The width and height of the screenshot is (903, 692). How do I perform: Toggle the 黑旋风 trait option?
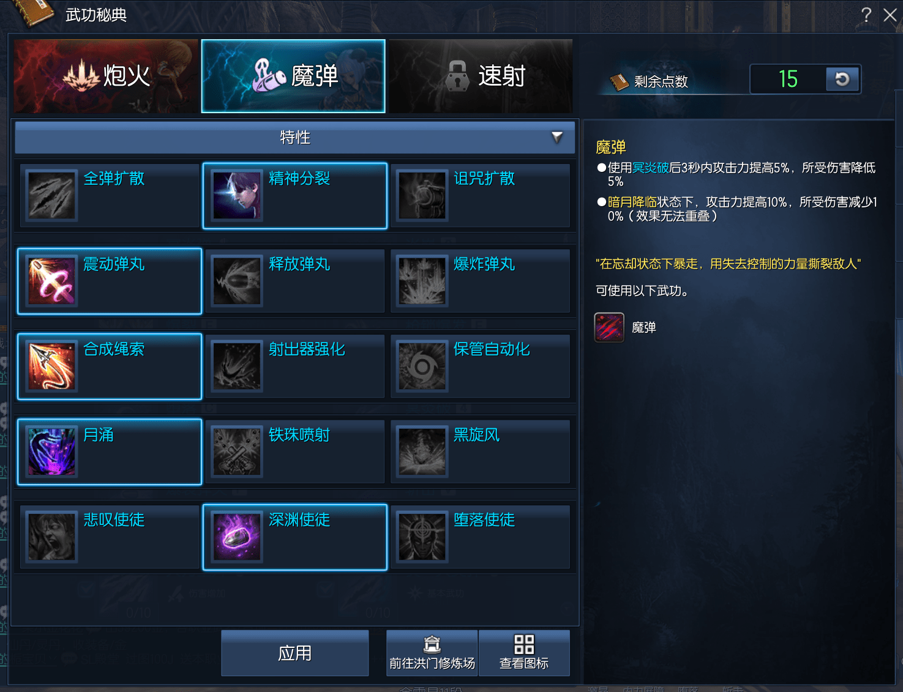481,452
